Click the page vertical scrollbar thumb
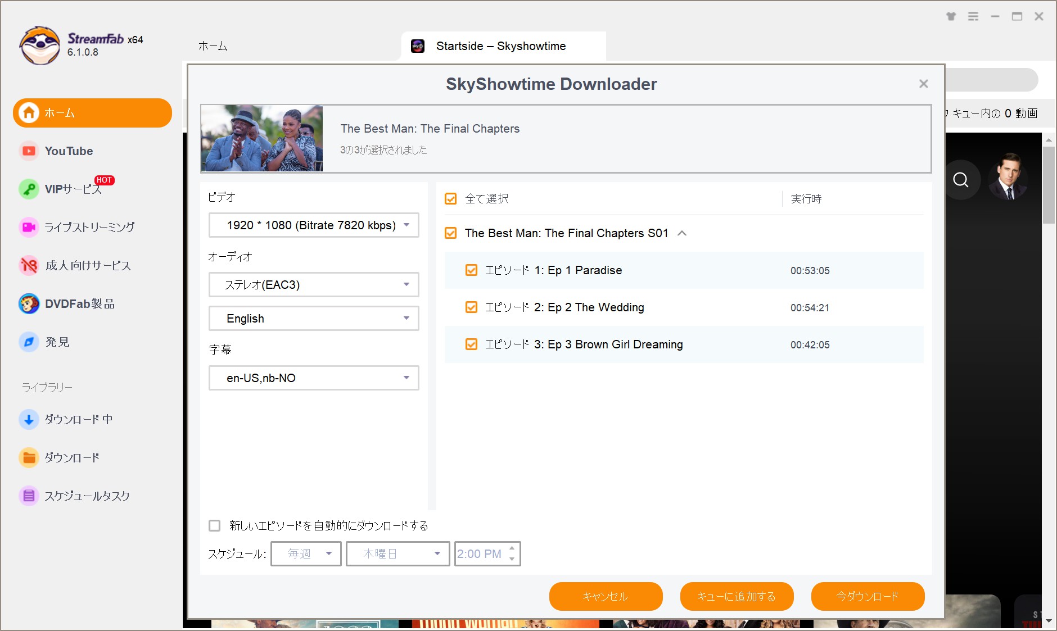Screen dimensions: 1057x631 pyautogui.click(x=1049, y=185)
